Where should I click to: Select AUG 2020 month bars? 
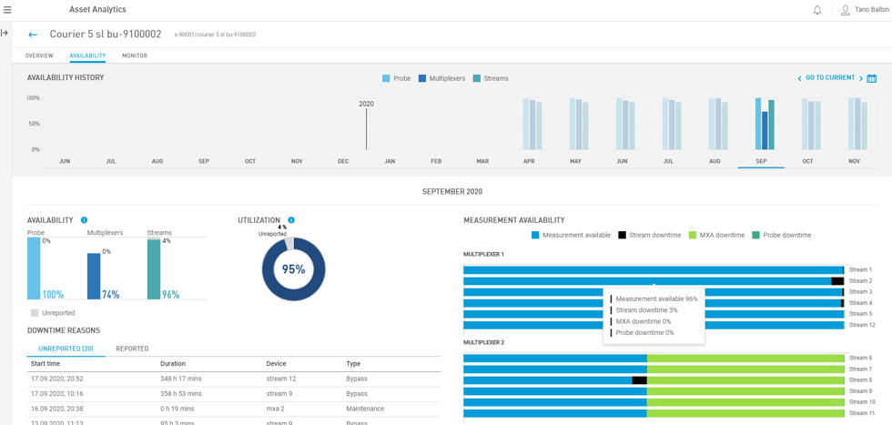coord(718,124)
